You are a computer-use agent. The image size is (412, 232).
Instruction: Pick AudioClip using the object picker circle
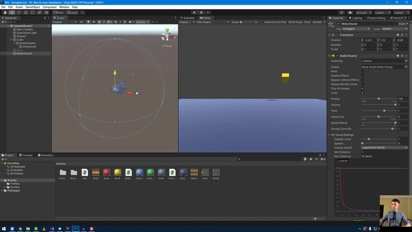pos(406,61)
